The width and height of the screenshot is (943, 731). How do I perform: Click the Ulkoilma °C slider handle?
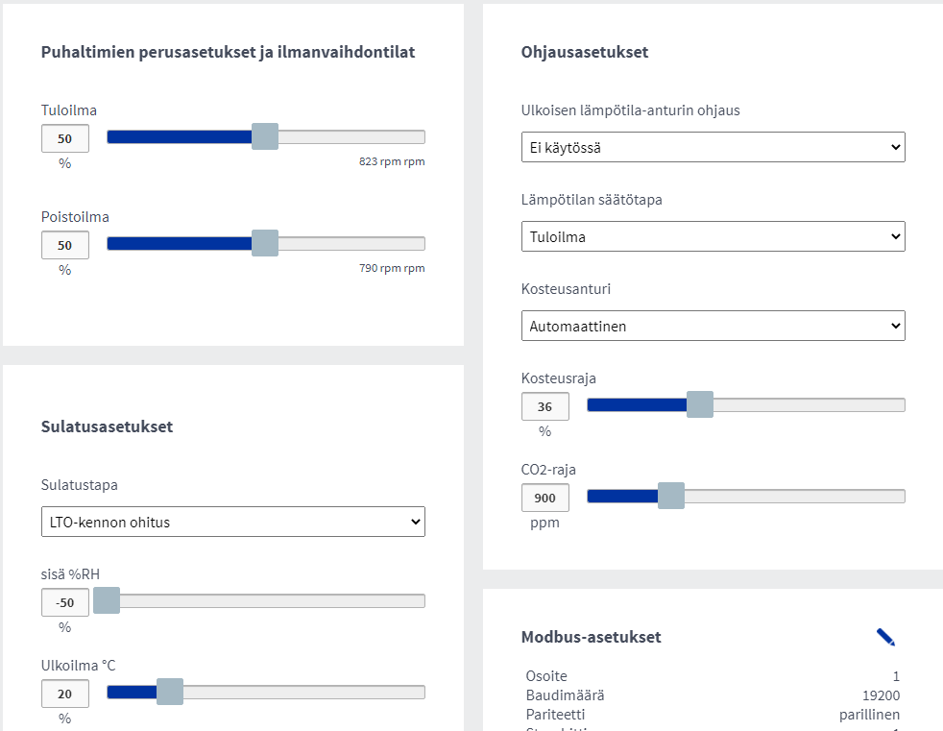coord(169,692)
